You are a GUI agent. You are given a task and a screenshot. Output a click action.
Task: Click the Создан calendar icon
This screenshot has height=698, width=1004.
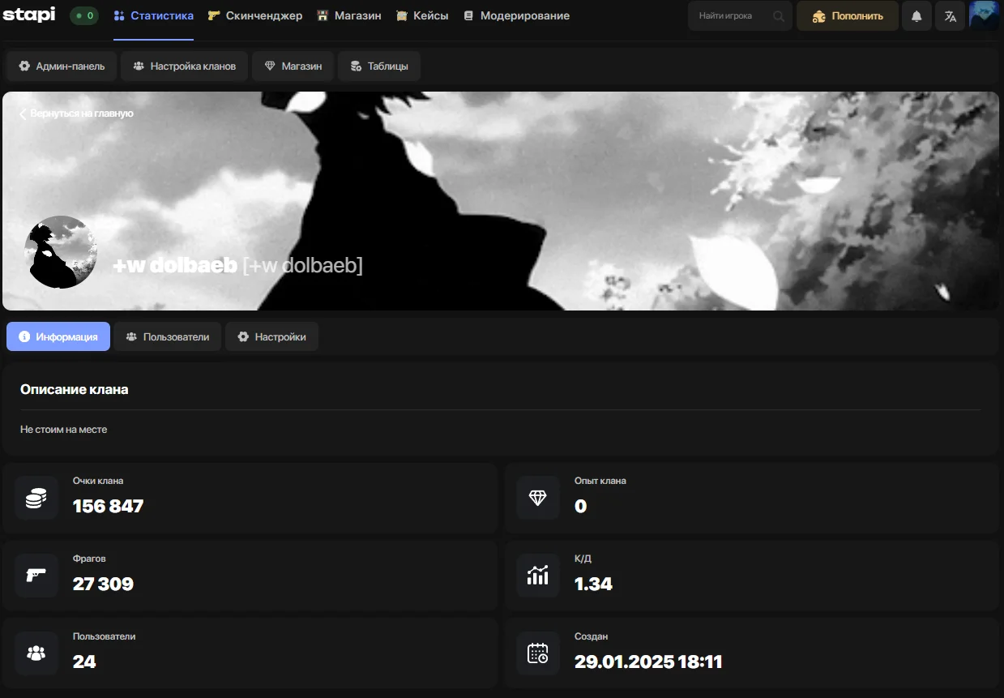coord(538,653)
